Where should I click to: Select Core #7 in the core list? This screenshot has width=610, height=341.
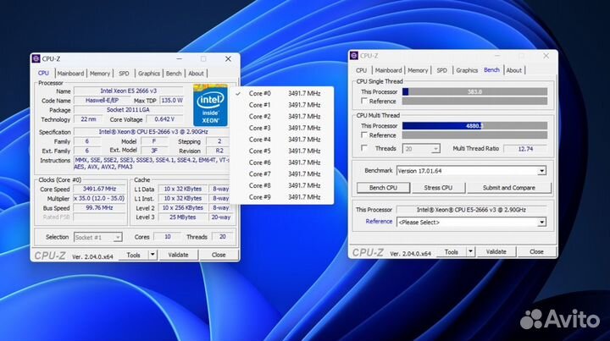click(x=281, y=174)
